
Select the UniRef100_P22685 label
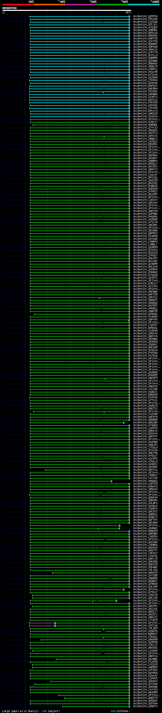point(145,662)
